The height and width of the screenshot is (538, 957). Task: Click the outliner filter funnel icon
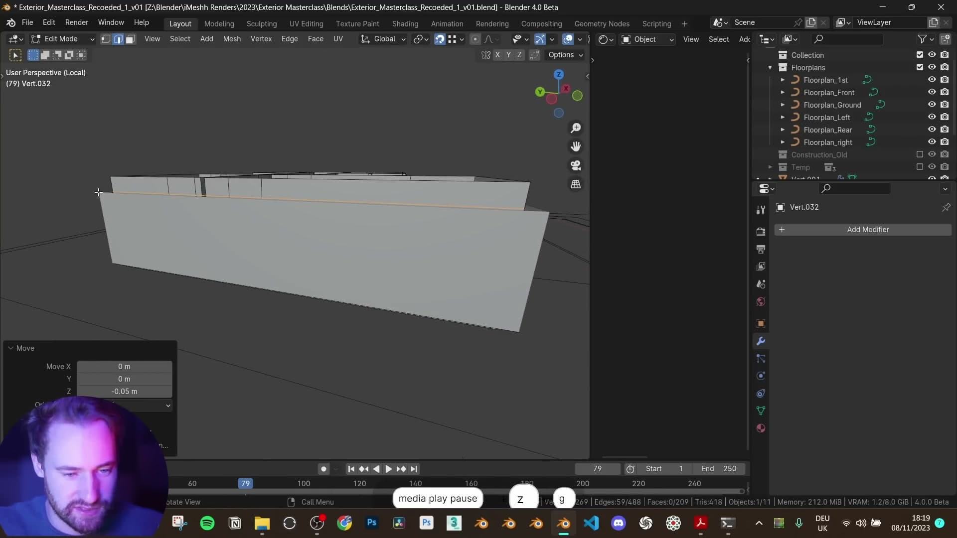[x=922, y=39]
